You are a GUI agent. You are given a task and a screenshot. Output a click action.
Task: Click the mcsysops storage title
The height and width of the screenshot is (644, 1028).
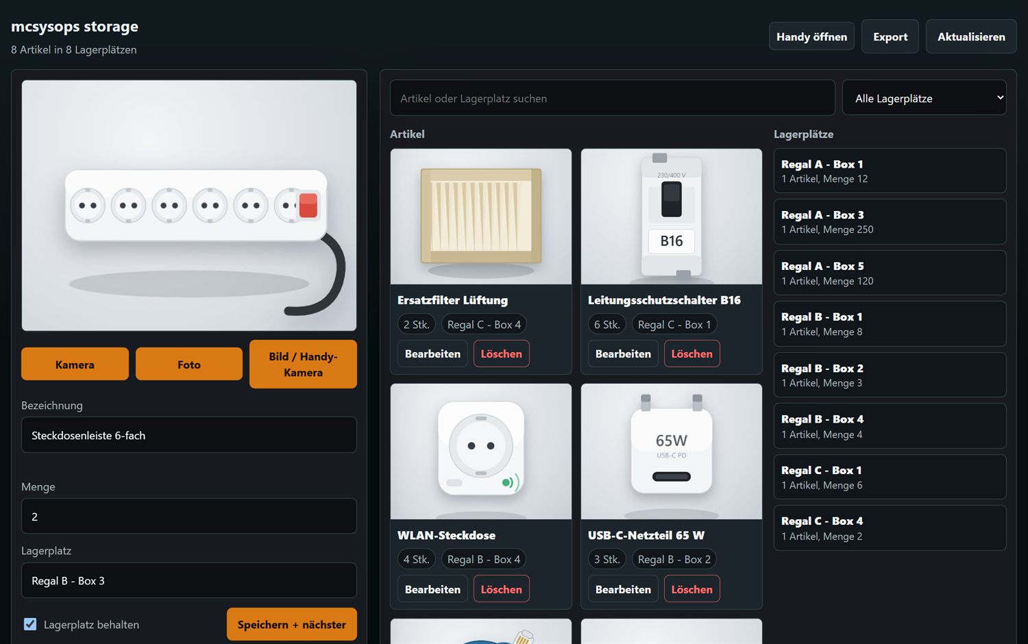click(x=75, y=27)
